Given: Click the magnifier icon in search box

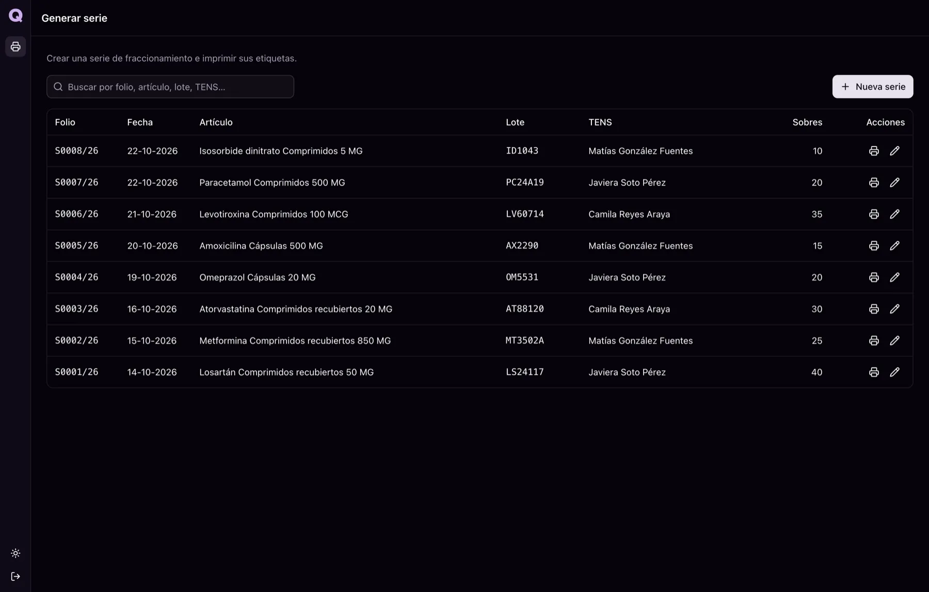Looking at the screenshot, I should click(58, 87).
